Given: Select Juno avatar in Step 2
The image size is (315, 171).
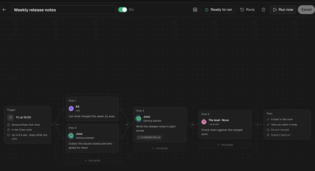Looking at the screenshot, I should click(x=71, y=135).
